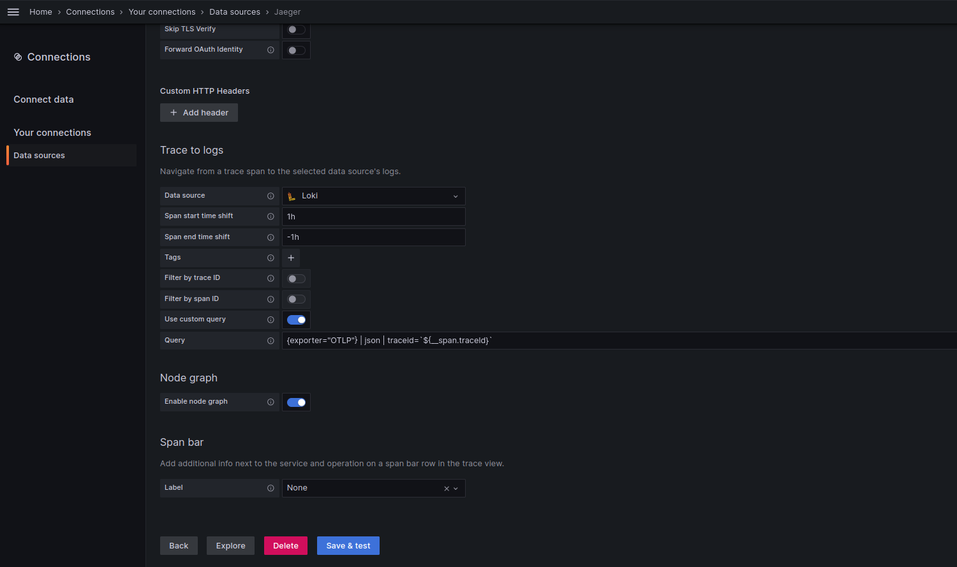Click the Span start time shift info icon
Screen dimensions: 957x567
271,216
